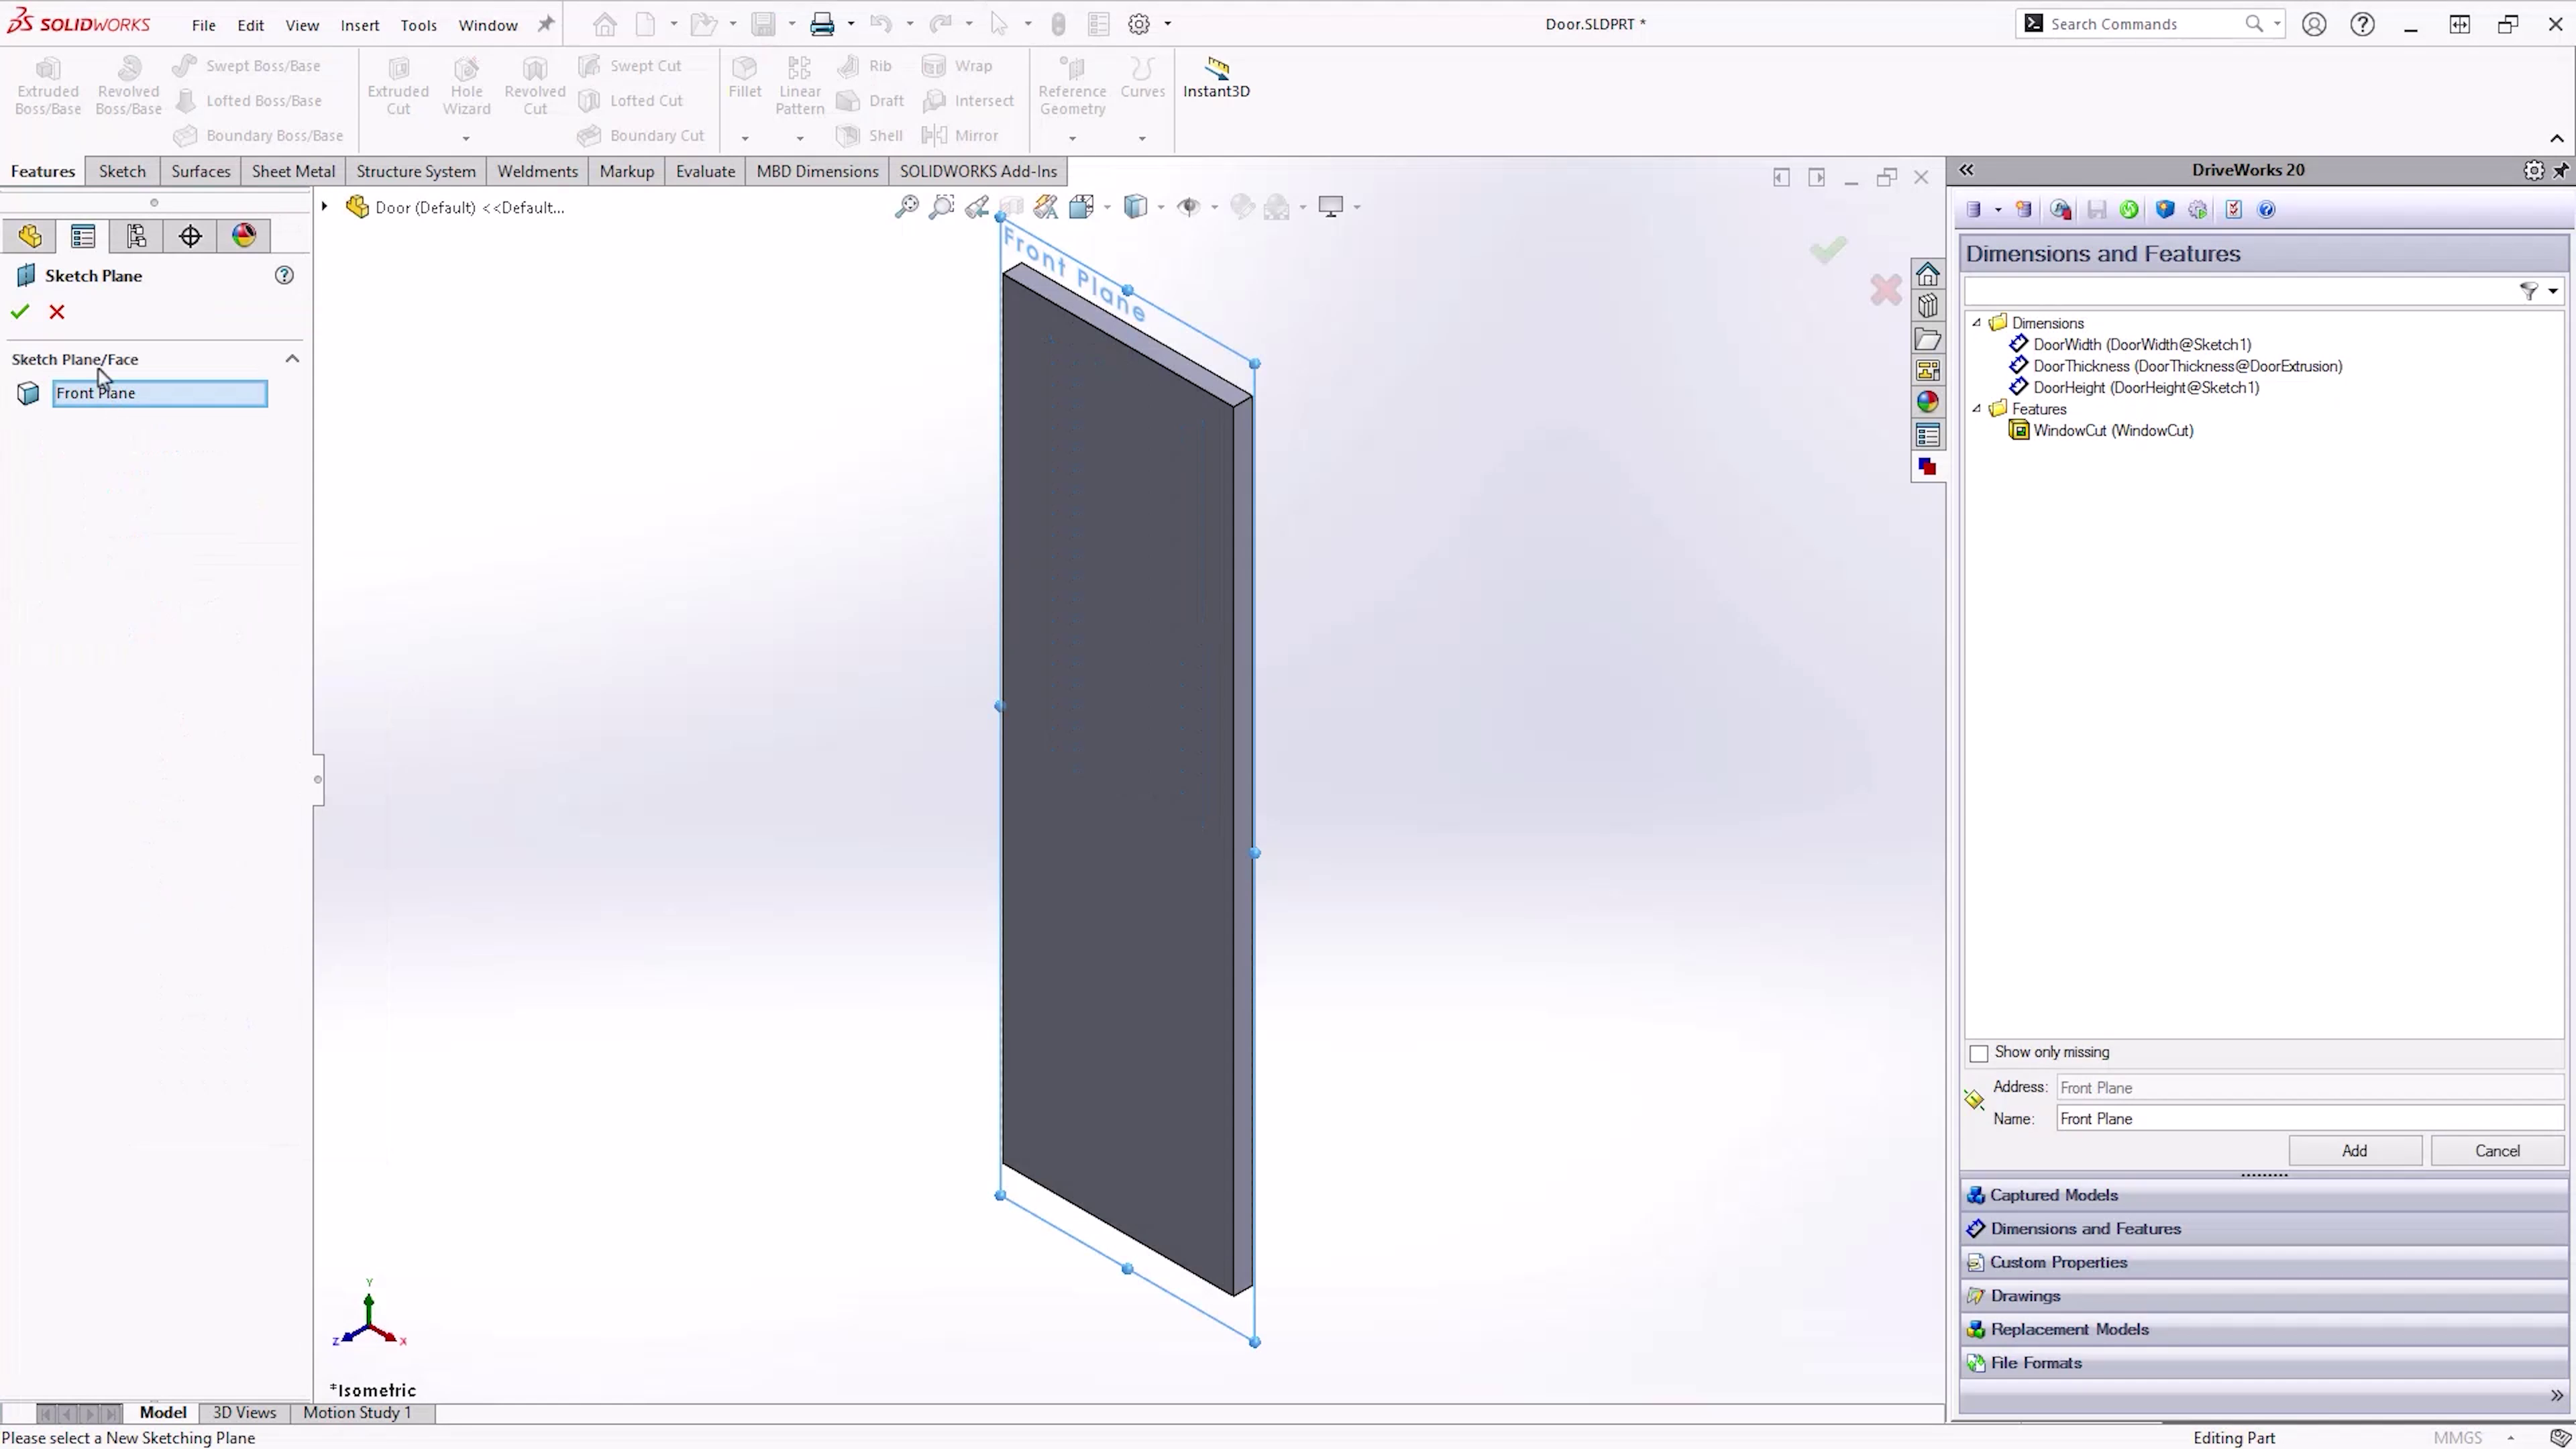
Task: Open the ConfigurationManager tab icon
Action: [x=137, y=236]
